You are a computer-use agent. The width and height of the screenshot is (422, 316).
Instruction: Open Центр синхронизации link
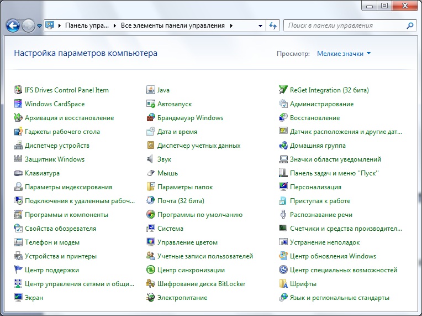click(191, 270)
